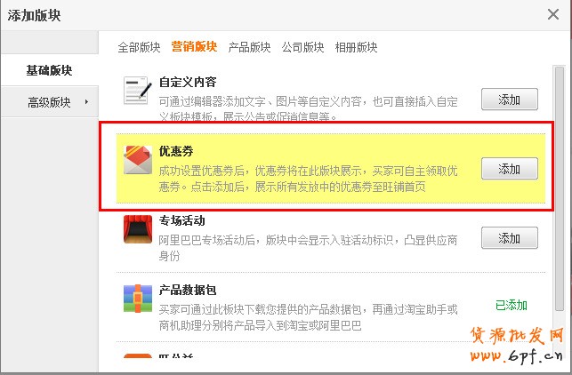Image resolution: width=572 pixels, height=375 pixels.
Task: Expand the 高级版块 submenu arrow
Action: [x=86, y=101]
